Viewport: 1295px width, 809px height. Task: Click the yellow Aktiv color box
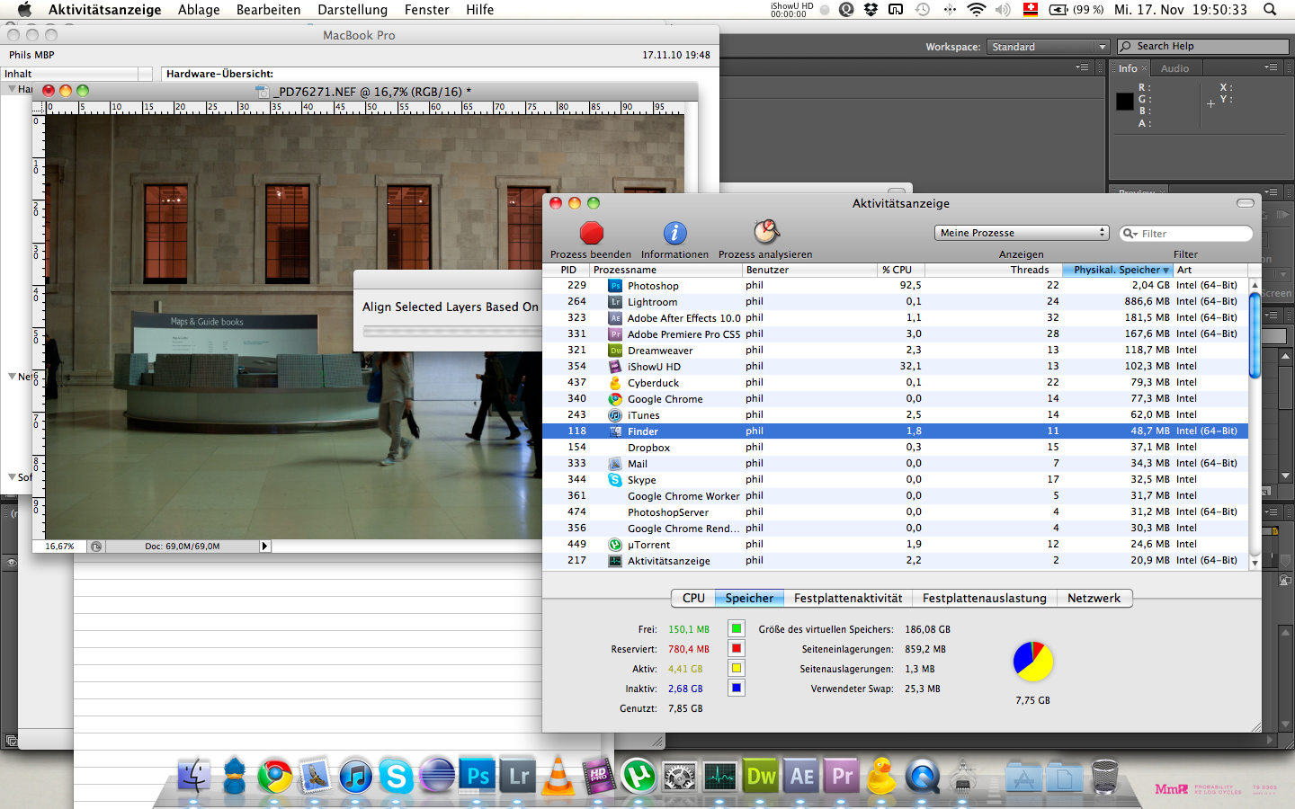737,669
